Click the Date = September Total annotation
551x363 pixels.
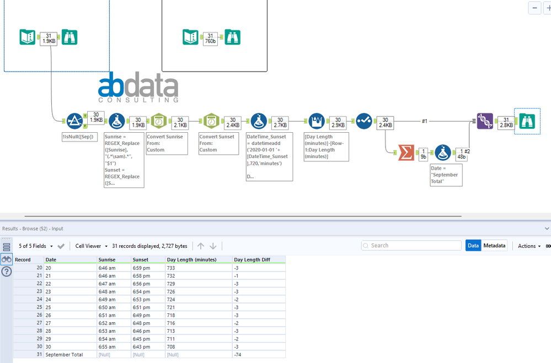pyautogui.click(x=446, y=175)
